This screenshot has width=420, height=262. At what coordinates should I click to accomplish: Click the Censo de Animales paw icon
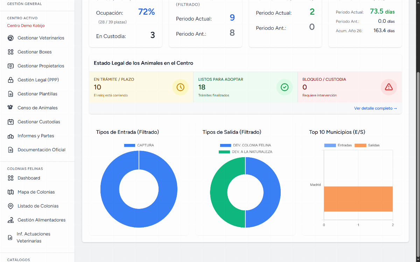pyautogui.click(x=10, y=108)
